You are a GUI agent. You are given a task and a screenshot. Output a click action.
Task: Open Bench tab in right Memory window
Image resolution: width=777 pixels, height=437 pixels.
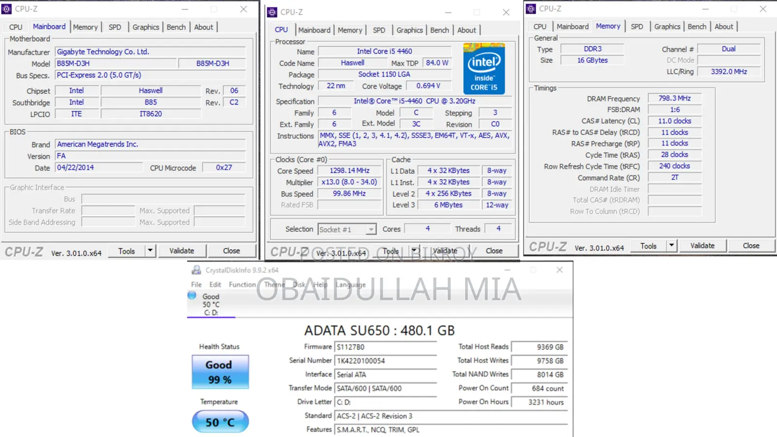(x=697, y=27)
